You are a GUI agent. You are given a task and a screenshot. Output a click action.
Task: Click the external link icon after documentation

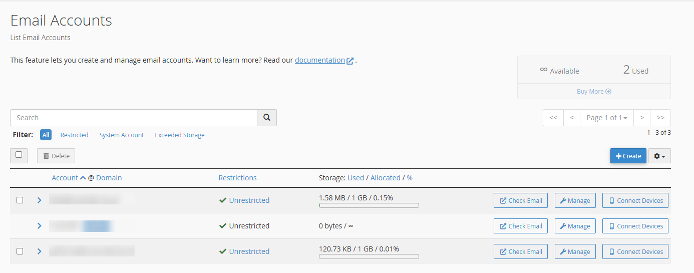[x=350, y=61]
